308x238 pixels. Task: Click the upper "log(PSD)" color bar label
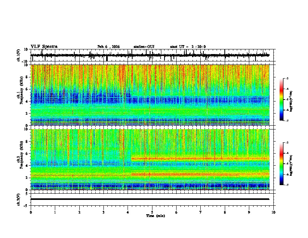pyautogui.click(x=291, y=101)
